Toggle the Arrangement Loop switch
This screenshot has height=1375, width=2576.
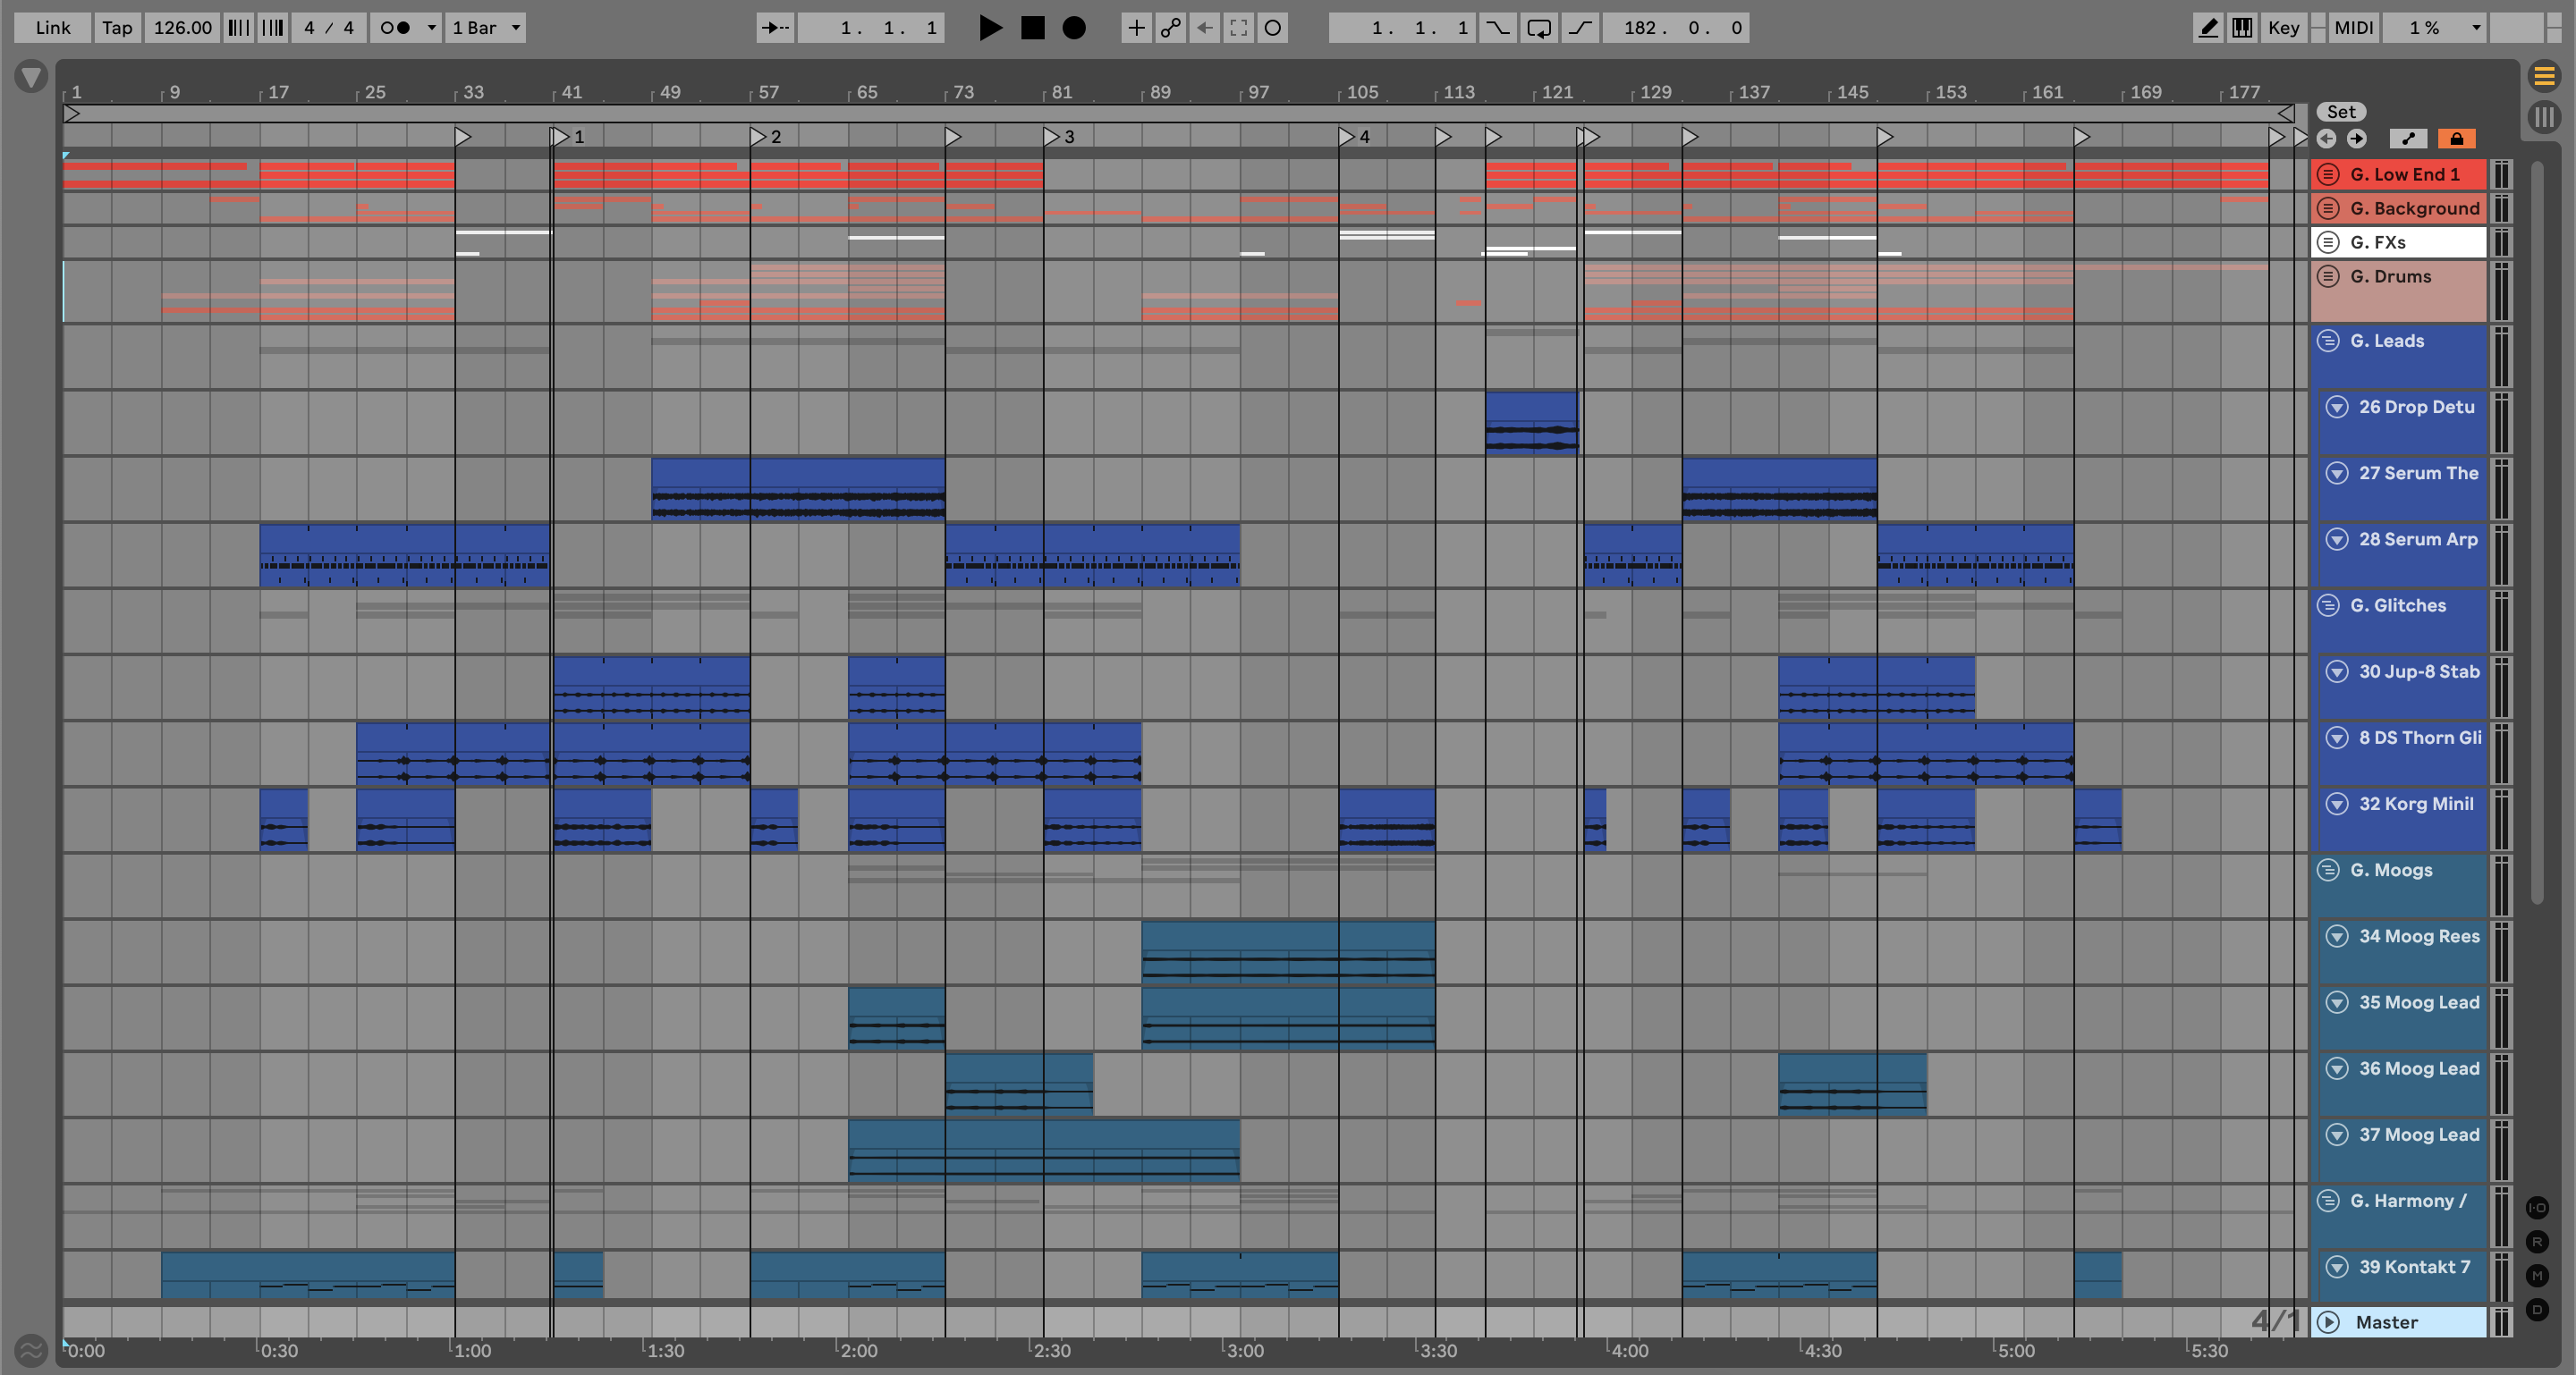[1538, 28]
